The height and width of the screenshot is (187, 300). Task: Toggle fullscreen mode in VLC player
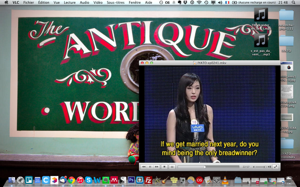pos(275,167)
